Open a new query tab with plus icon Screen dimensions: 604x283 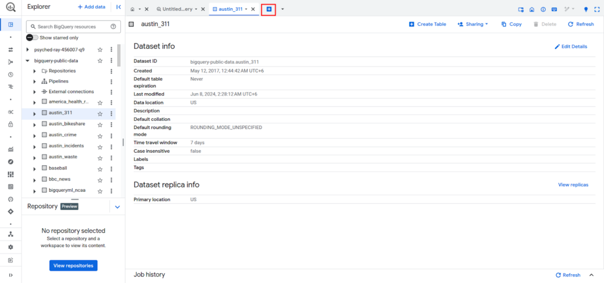(269, 9)
